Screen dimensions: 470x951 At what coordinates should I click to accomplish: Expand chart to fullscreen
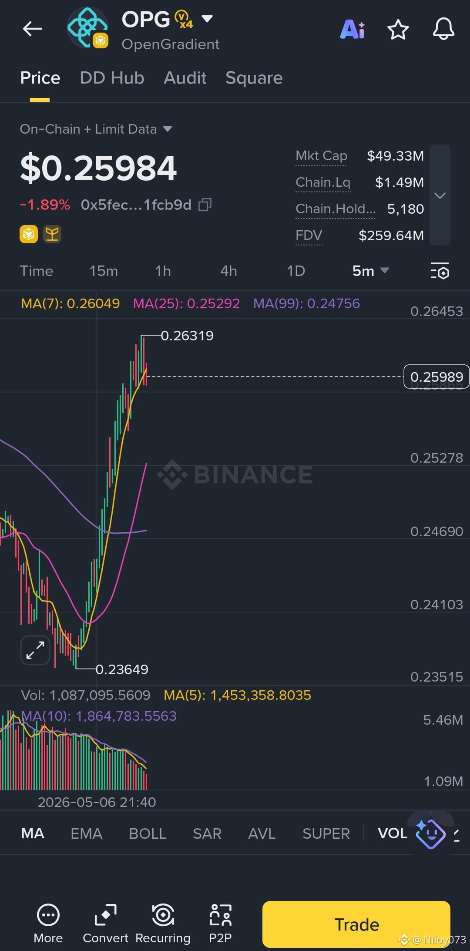(x=35, y=650)
